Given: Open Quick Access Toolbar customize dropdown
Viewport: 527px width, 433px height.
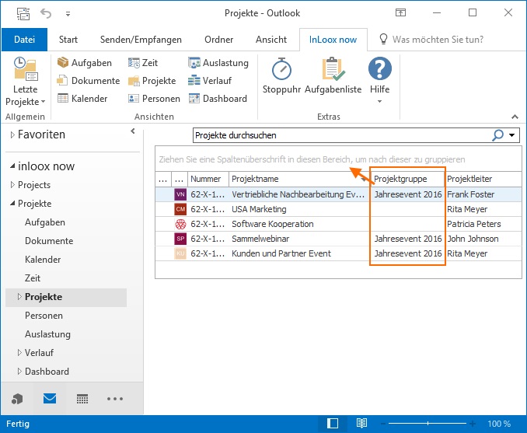Looking at the screenshot, I should coord(68,14).
